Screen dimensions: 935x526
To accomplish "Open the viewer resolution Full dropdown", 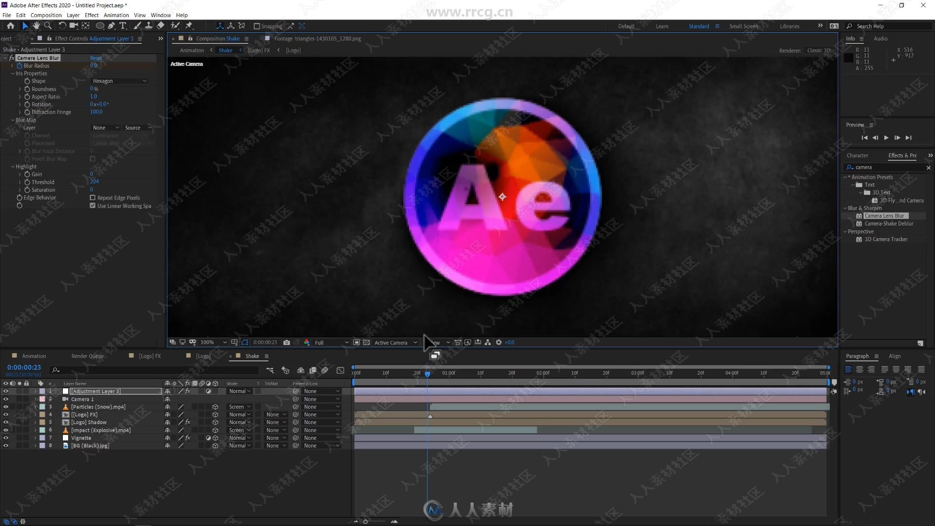I will (x=331, y=342).
